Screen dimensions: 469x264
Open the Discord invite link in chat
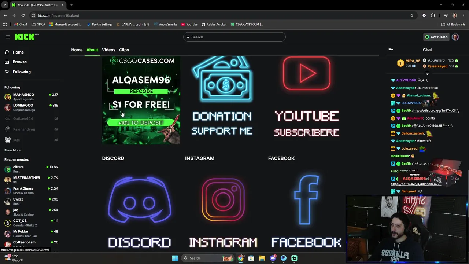point(436,111)
